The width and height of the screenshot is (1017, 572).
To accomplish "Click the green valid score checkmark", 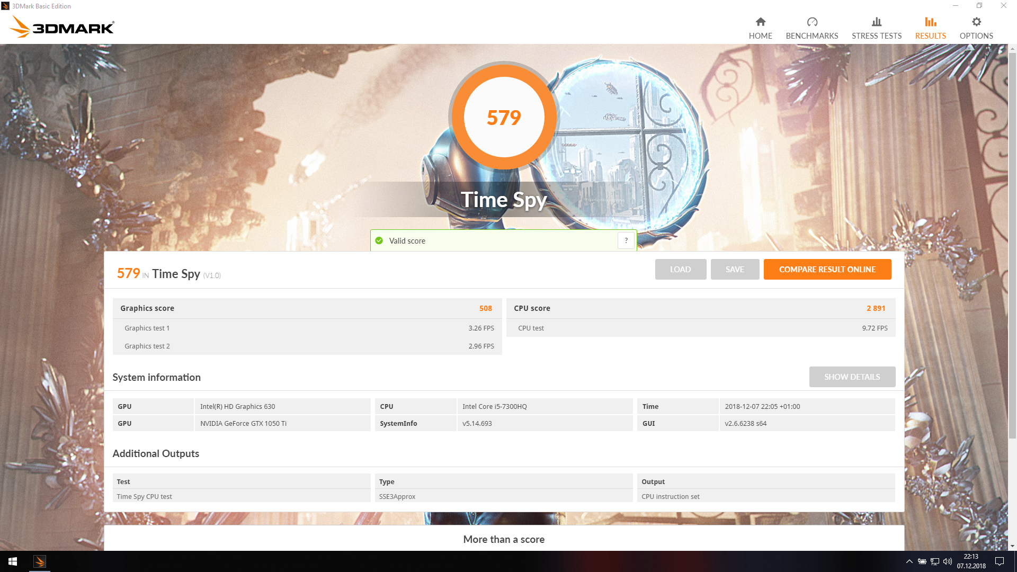I will 379,240.
